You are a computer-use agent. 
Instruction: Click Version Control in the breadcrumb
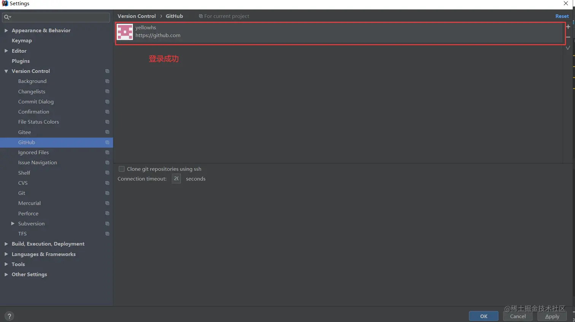point(137,16)
